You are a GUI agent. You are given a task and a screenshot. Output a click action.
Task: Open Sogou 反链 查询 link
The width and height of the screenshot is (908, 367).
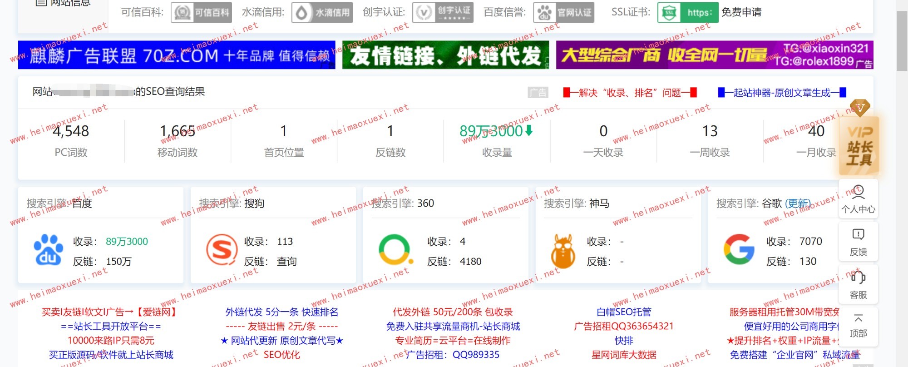[x=286, y=262]
